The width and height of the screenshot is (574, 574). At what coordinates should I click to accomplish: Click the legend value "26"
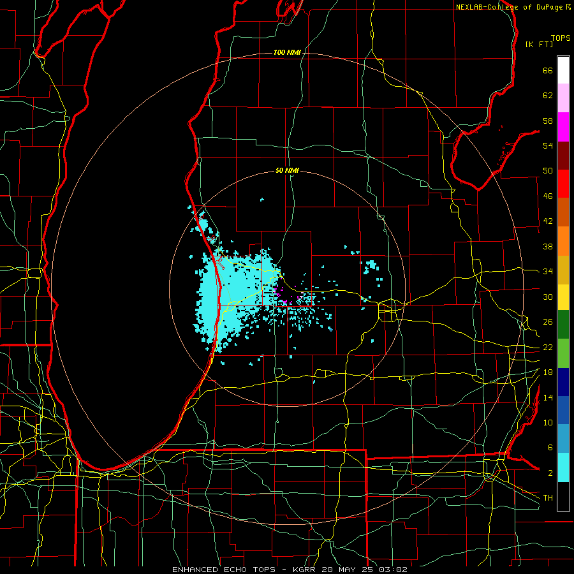coord(548,322)
